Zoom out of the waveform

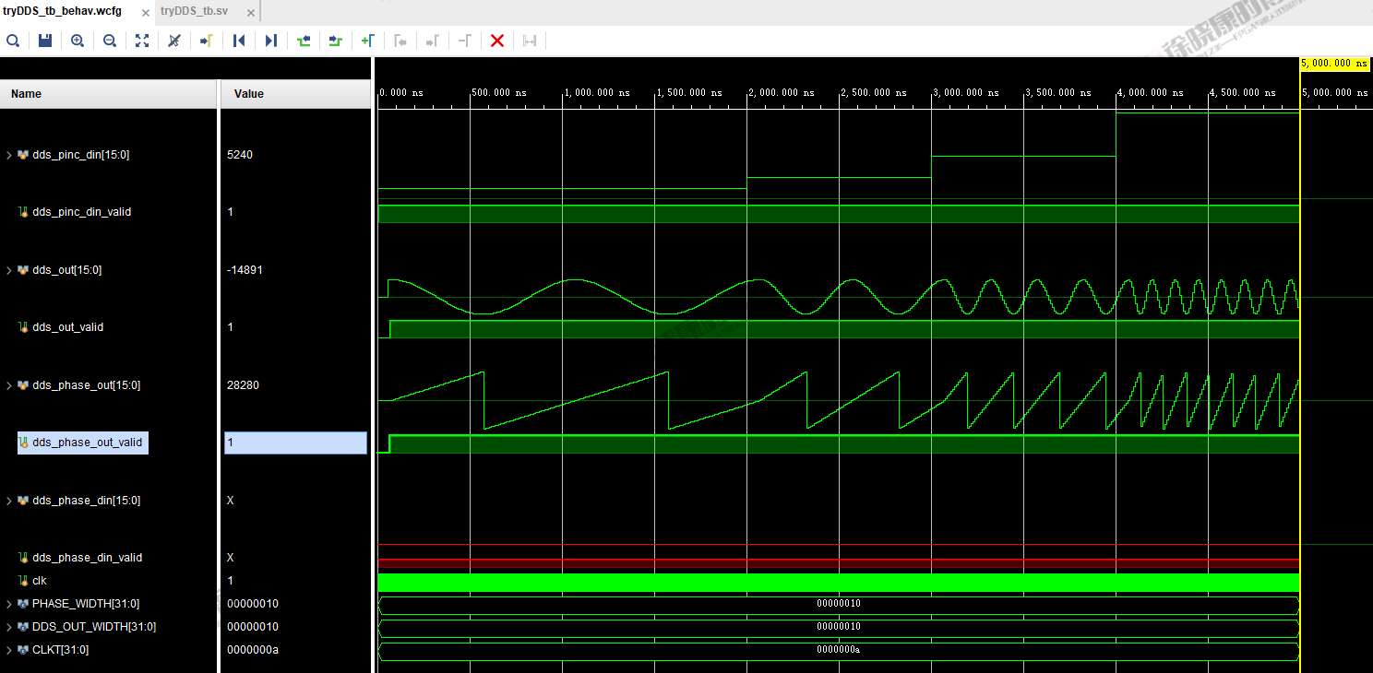coord(110,41)
